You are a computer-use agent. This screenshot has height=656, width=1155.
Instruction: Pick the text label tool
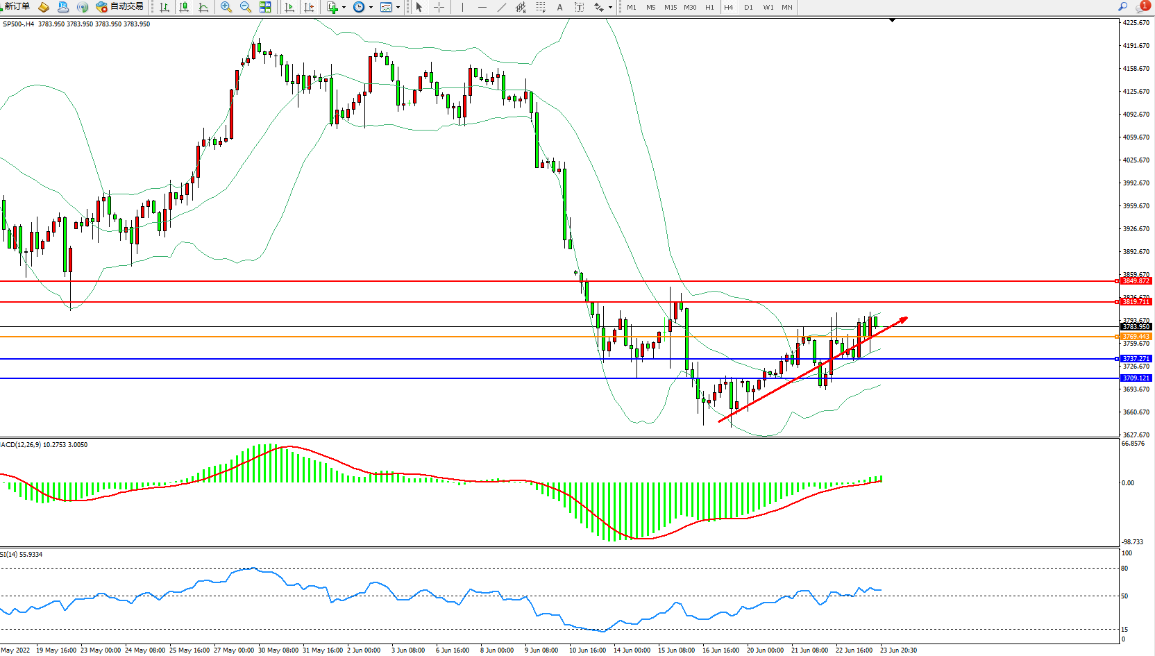[x=579, y=7]
